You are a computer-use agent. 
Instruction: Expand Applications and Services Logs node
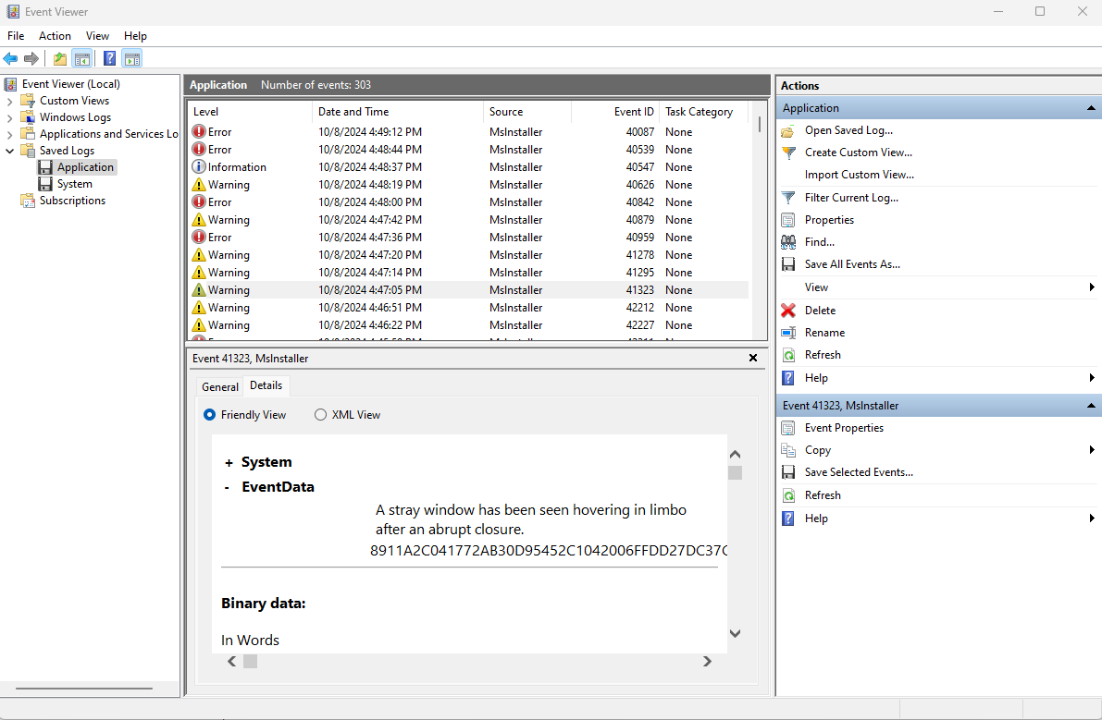10,134
